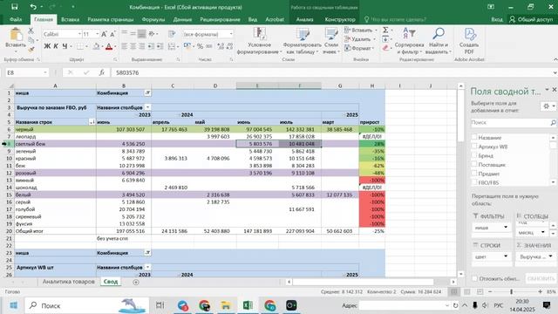This screenshot has height=314, width=558.
Task: Click the AutoSum Σ icon
Action: click(385, 30)
